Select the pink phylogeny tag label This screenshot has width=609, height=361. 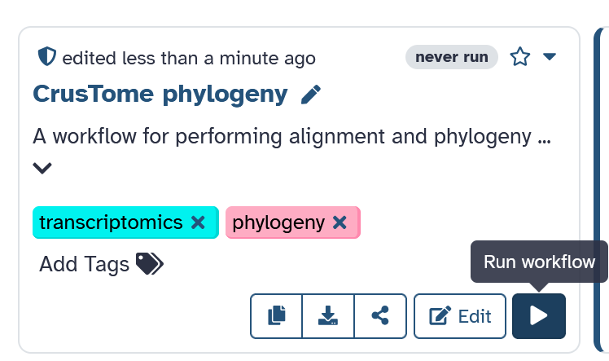[x=278, y=222]
